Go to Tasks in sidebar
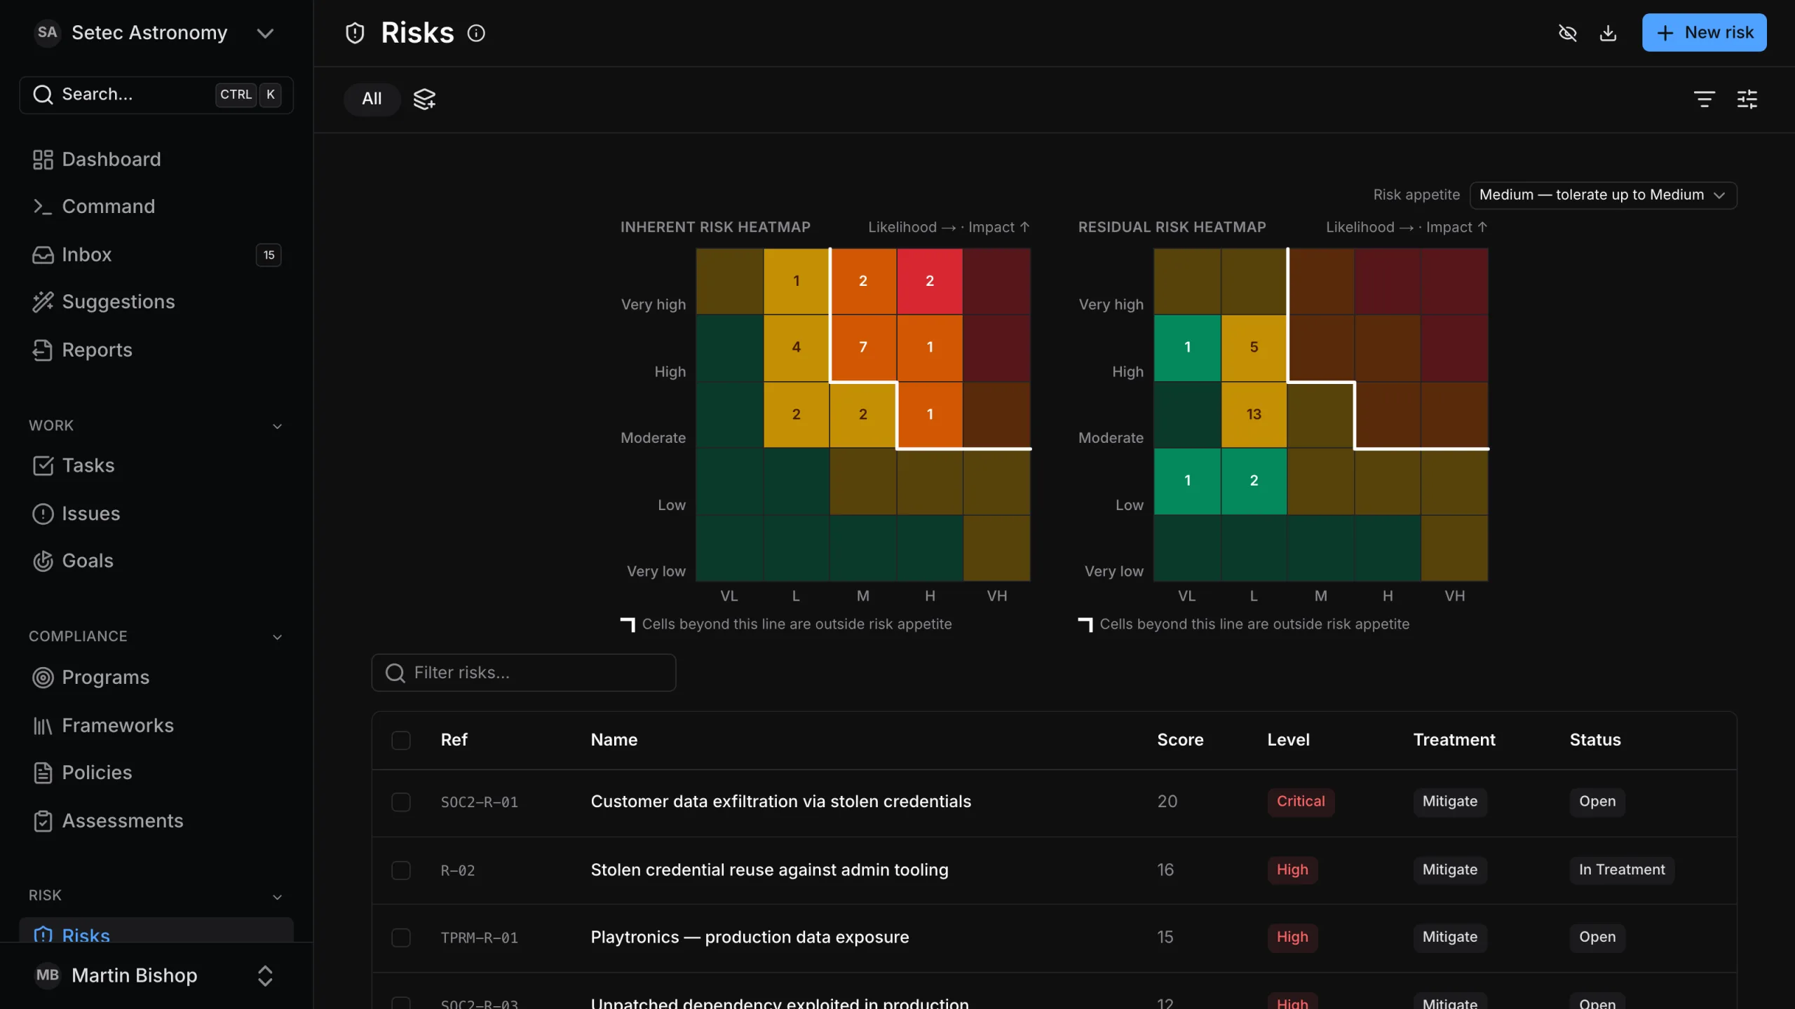This screenshot has height=1009, width=1795. tap(156, 465)
